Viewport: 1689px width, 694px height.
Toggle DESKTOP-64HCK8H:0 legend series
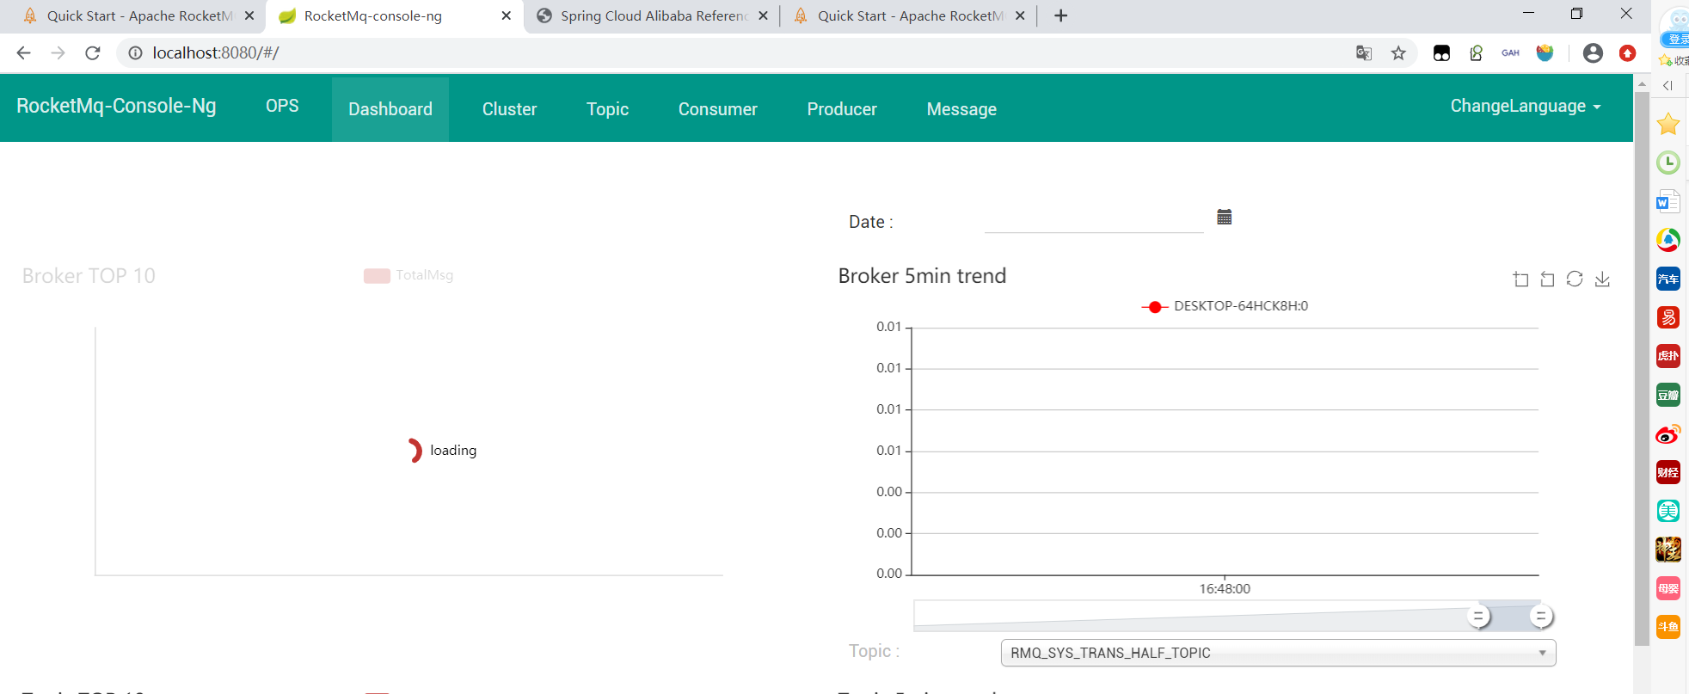pyautogui.click(x=1225, y=306)
